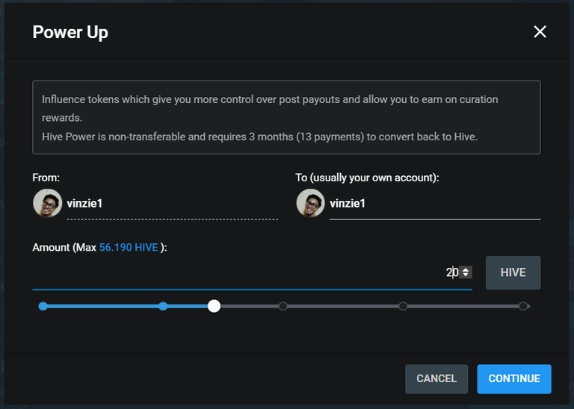Click the From account name vinzie1 field
The height and width of the screenshot is (409, 574).
[173, 204]
